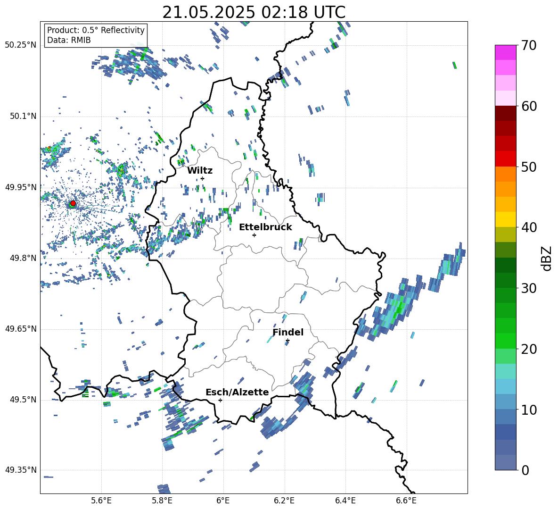
Task: Click the Product: 0.5° Reflectivity text
Action: click(96, 30)
